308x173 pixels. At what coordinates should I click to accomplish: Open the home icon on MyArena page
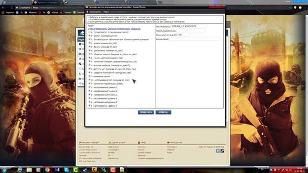pos(82,33)
